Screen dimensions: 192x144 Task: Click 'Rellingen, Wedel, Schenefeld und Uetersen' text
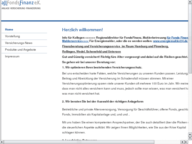[x=91, y=52]
